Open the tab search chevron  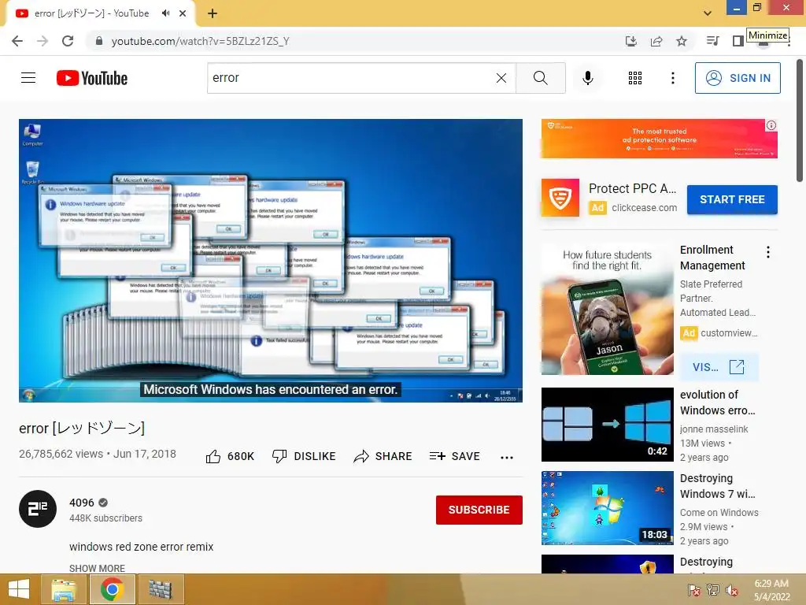pos(708,13)
